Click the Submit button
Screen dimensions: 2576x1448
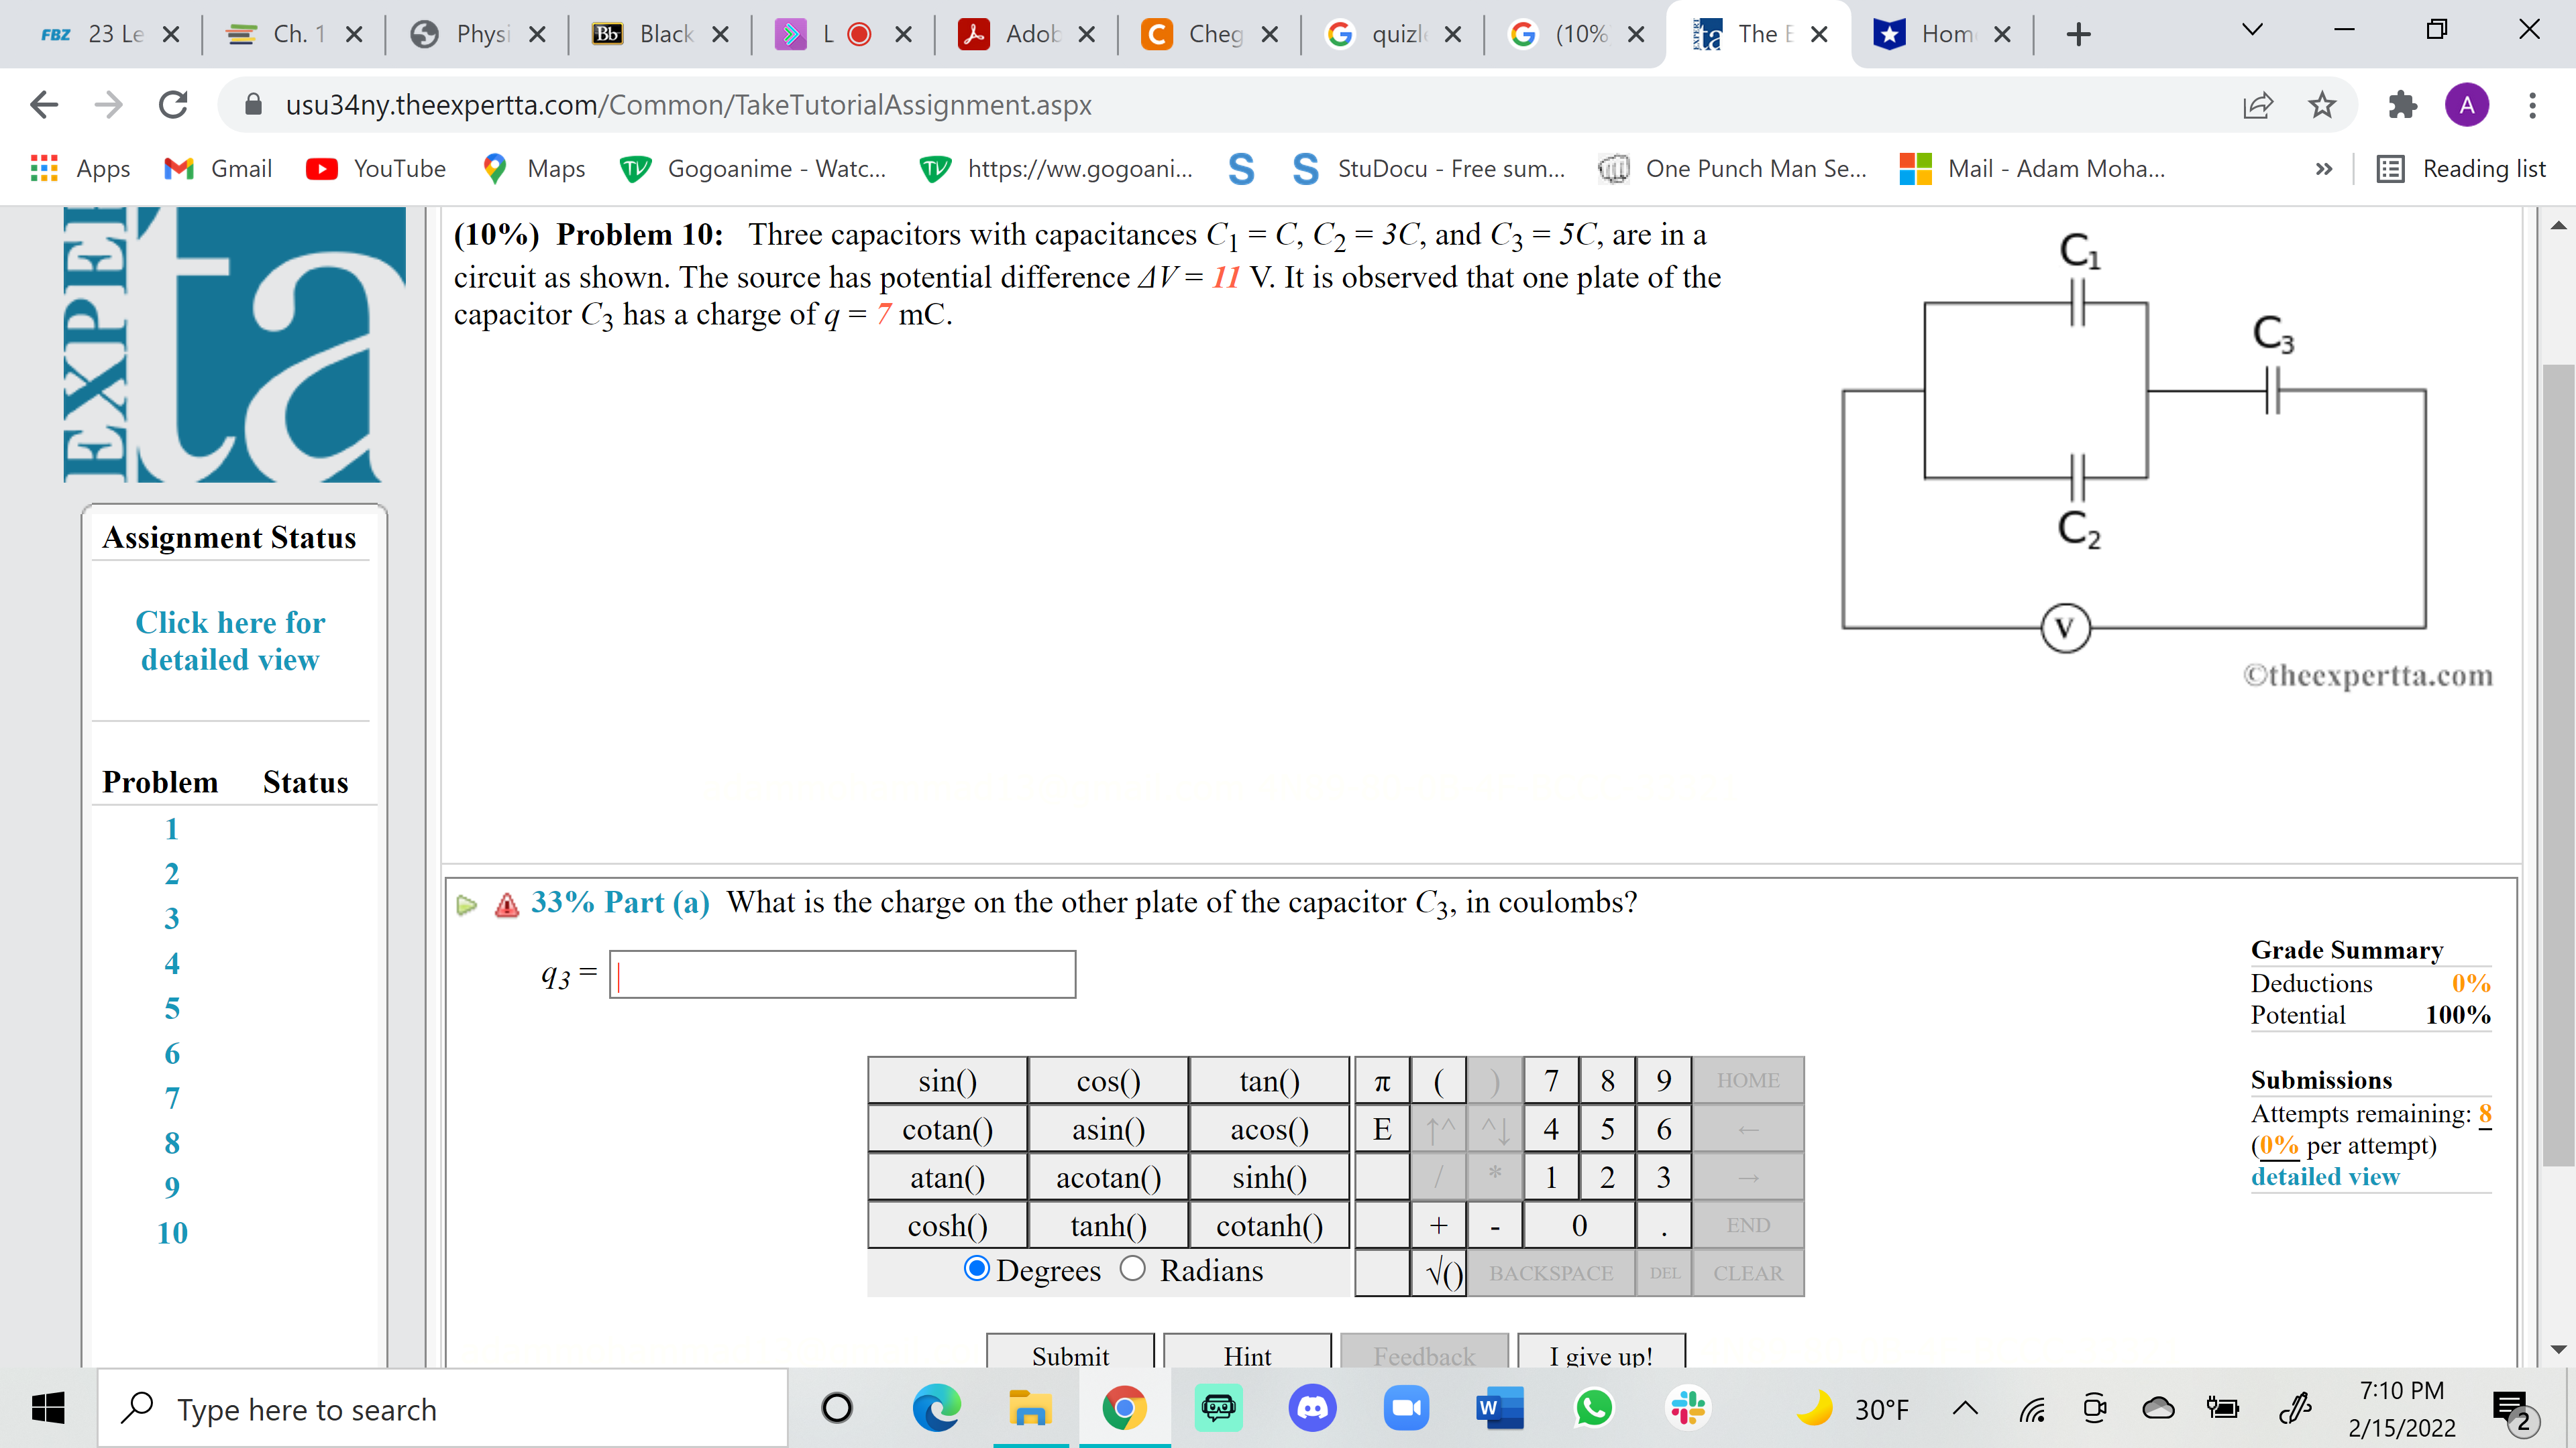1070,1356
